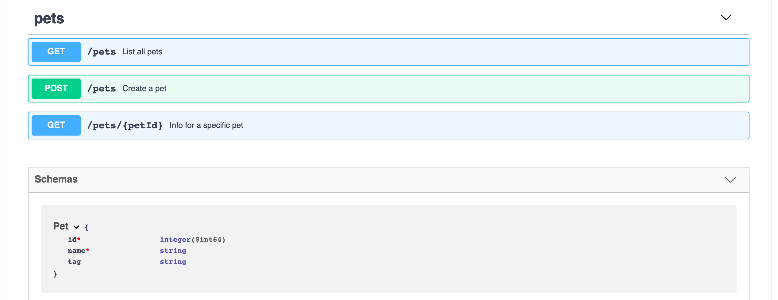Click the GET badge on /pets/{petId}

click(x=56, y=125)
